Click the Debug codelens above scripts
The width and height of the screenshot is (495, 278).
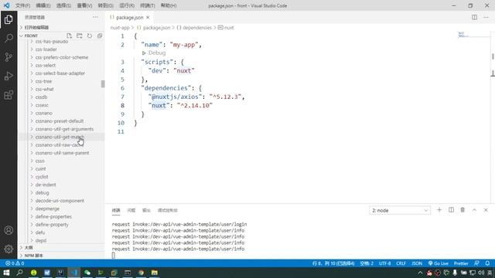[157, 53]
